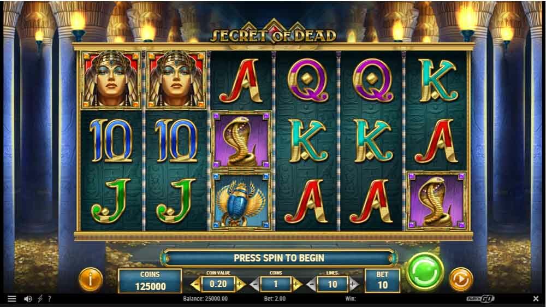This screenshot has height=307, width=546.
Task: Increase coin value with the plus arrow
Action: click(x=240, y=285)
